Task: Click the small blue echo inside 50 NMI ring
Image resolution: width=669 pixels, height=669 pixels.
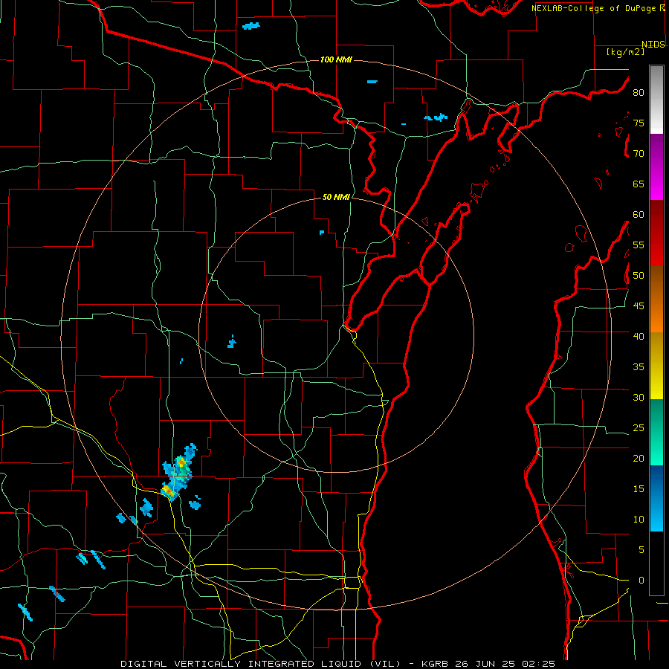Action: point(232,342)
